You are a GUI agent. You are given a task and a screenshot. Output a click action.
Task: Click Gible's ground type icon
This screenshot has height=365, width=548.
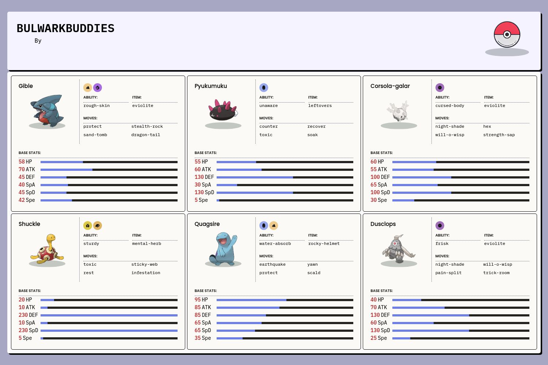[88, 88]
